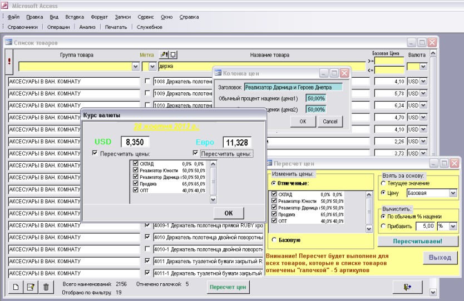Select the Отмеченные radio button
The image size is (464, 301).
[274, 183]
